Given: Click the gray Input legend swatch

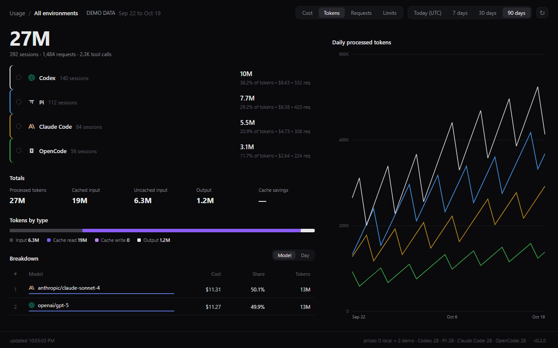Looking at the screenshot, I should tap(11, 240).
